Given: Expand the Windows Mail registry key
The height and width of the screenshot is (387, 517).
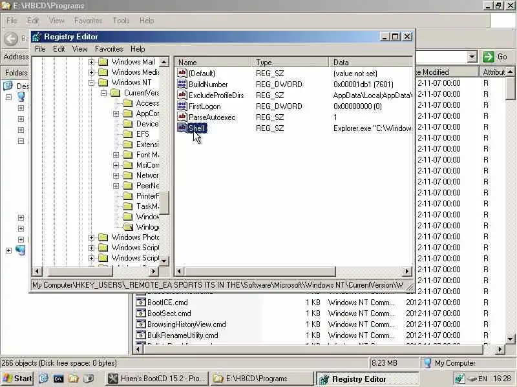Looking at the screenshot, I should tap(91, 62).
